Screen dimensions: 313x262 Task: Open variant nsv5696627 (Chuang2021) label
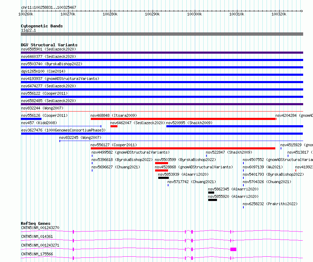116,167
